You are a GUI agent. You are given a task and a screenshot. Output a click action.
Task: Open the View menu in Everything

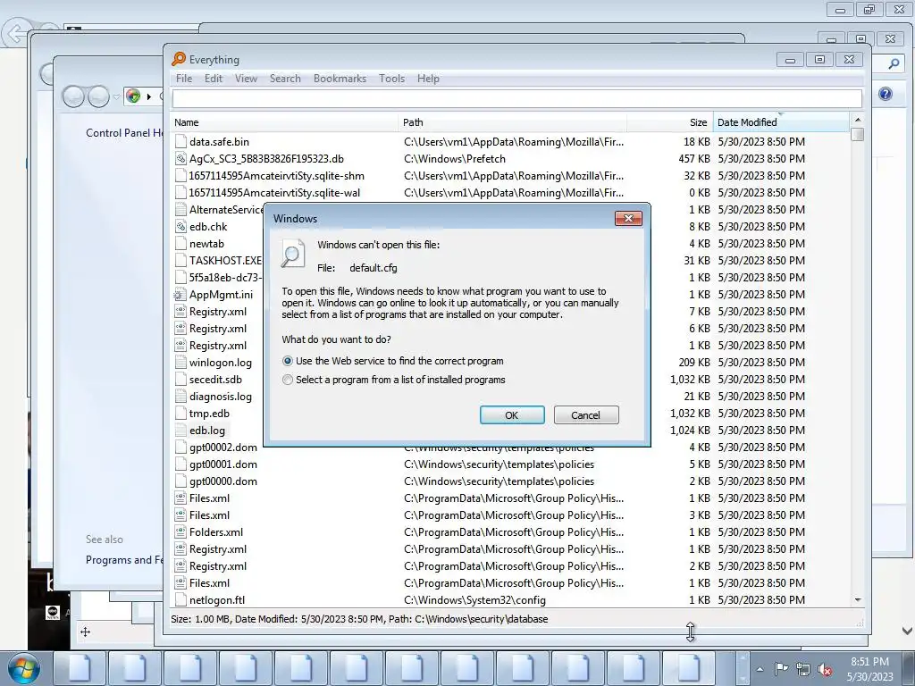click(246, 79)
